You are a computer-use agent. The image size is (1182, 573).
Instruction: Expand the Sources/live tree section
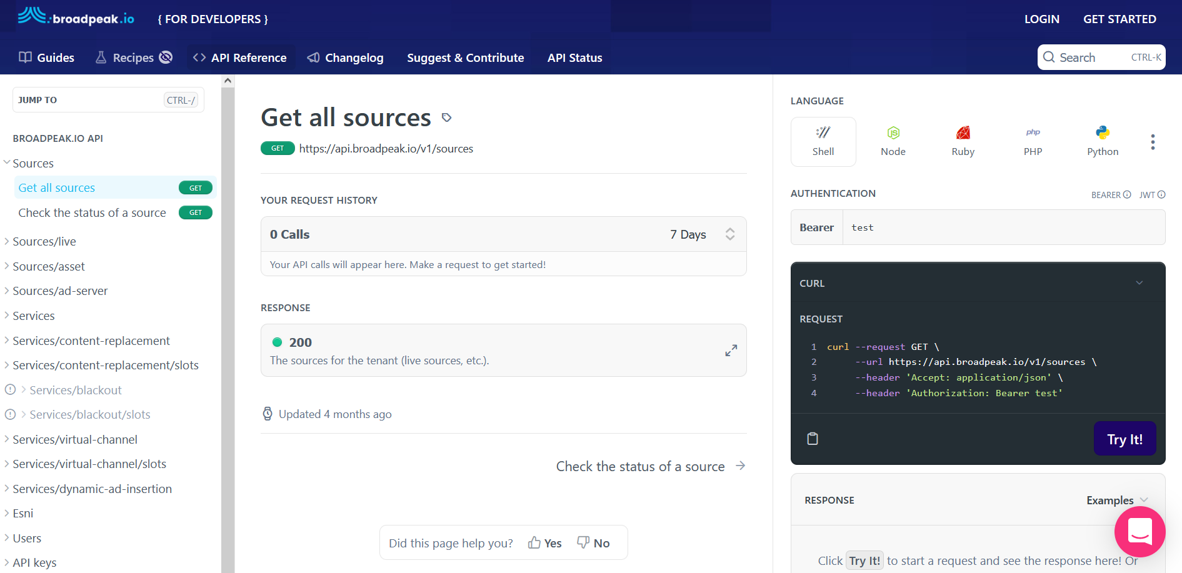point(7,241)
